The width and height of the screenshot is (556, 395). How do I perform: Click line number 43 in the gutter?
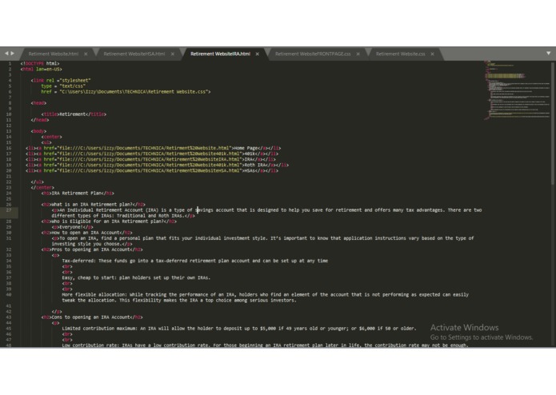click(x=9, y=317)
